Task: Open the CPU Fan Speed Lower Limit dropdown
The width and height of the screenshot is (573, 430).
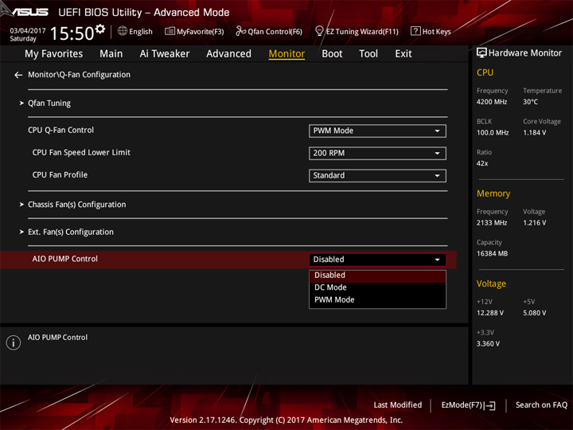Action: [x=377, y=153]
